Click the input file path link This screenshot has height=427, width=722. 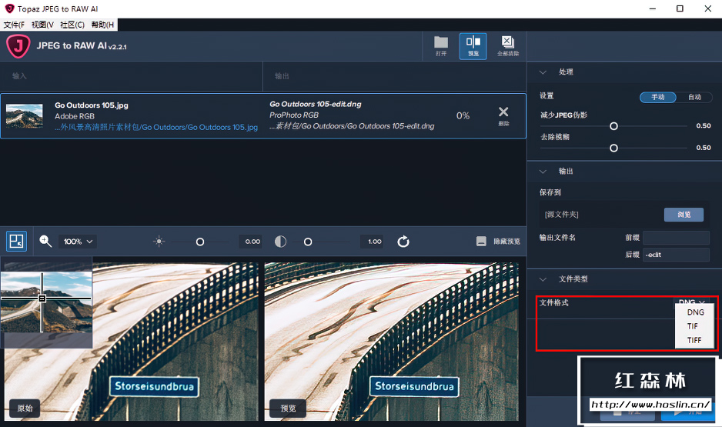[156, 128]
